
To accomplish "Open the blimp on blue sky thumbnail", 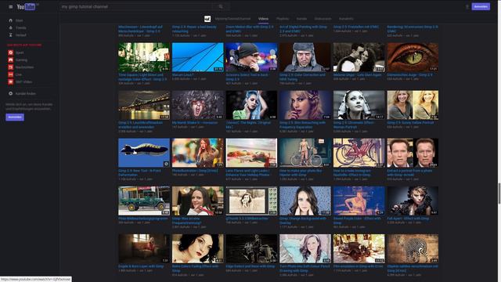I will coord(144,153).
